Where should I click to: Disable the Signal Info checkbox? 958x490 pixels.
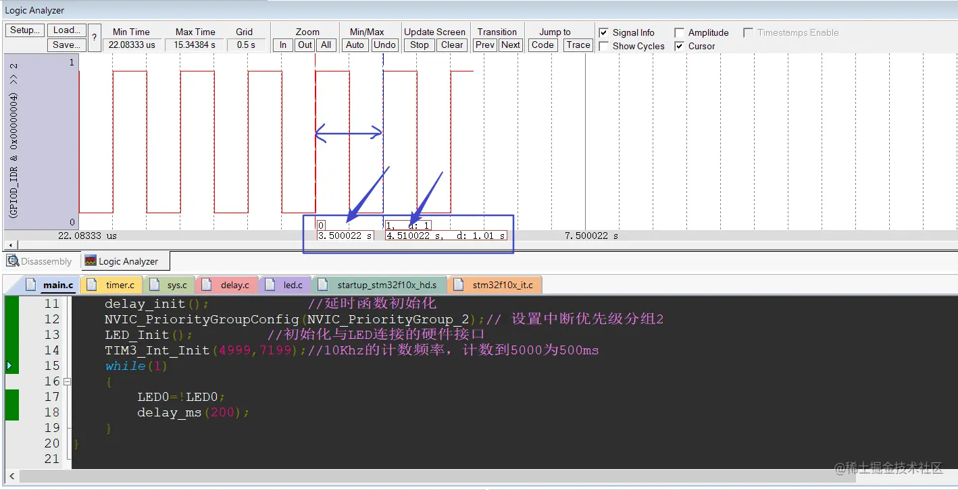(x=603, y=32)
